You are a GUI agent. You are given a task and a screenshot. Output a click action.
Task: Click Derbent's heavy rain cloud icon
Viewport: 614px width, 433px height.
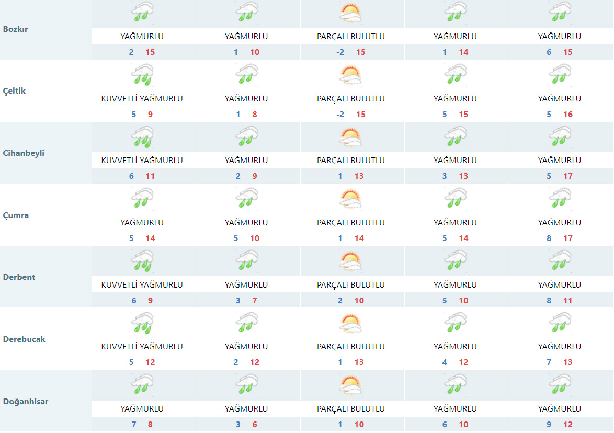coord(142,261)
